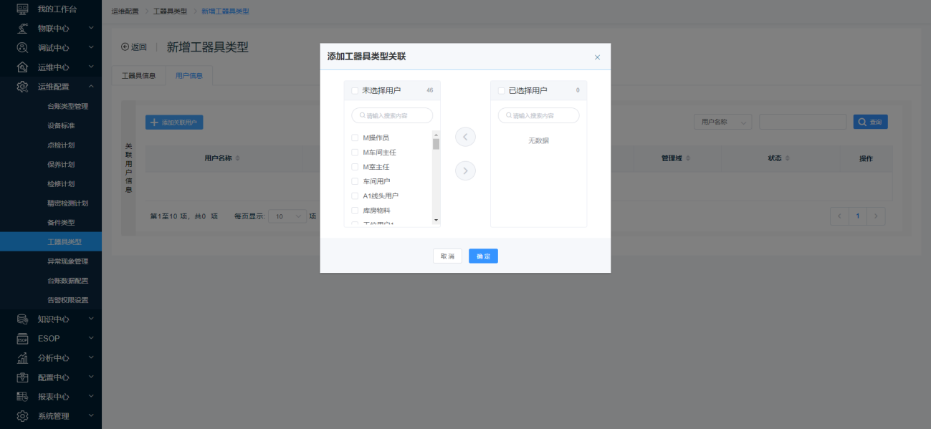Click the ESOP sidebar icon
This screenshot has height=429, width=931.
pos(22,338)
